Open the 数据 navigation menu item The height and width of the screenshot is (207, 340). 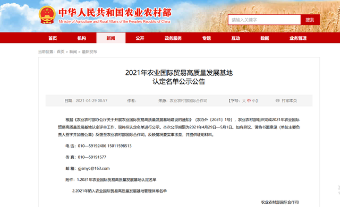265,38
